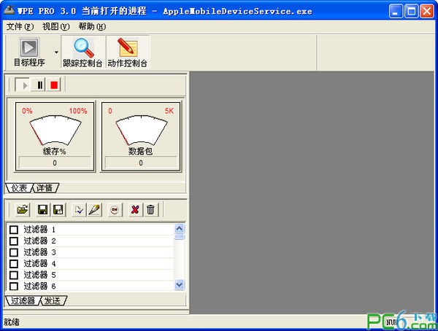
Task: Tick the 过滤器 5 checkbox
Action: [13, 275]
